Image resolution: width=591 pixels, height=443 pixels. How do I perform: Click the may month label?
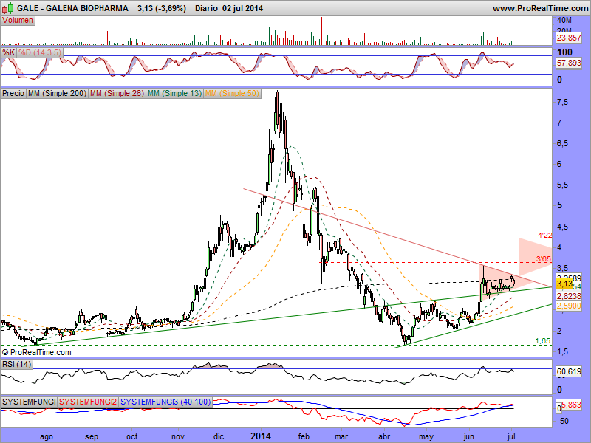click(x=426, y=436)
